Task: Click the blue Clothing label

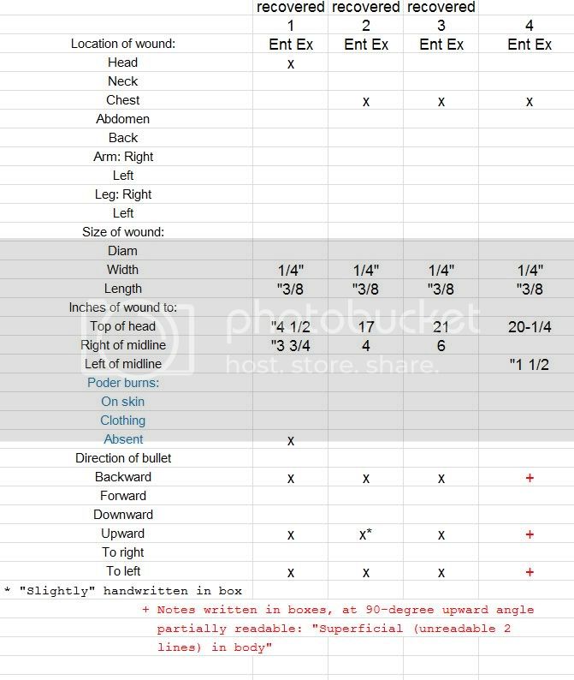Action: (x=123, y=421)
